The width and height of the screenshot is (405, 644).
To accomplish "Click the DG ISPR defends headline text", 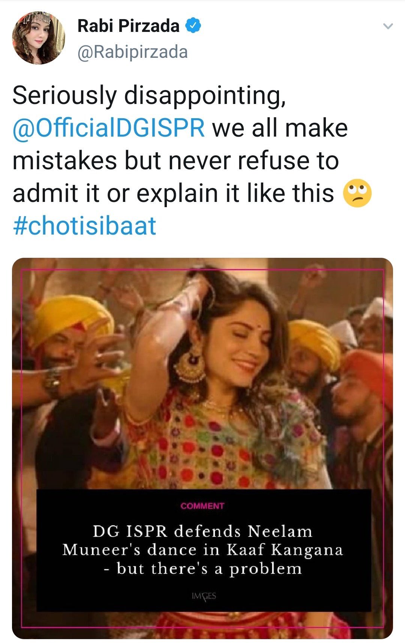I will pos(202,531).
